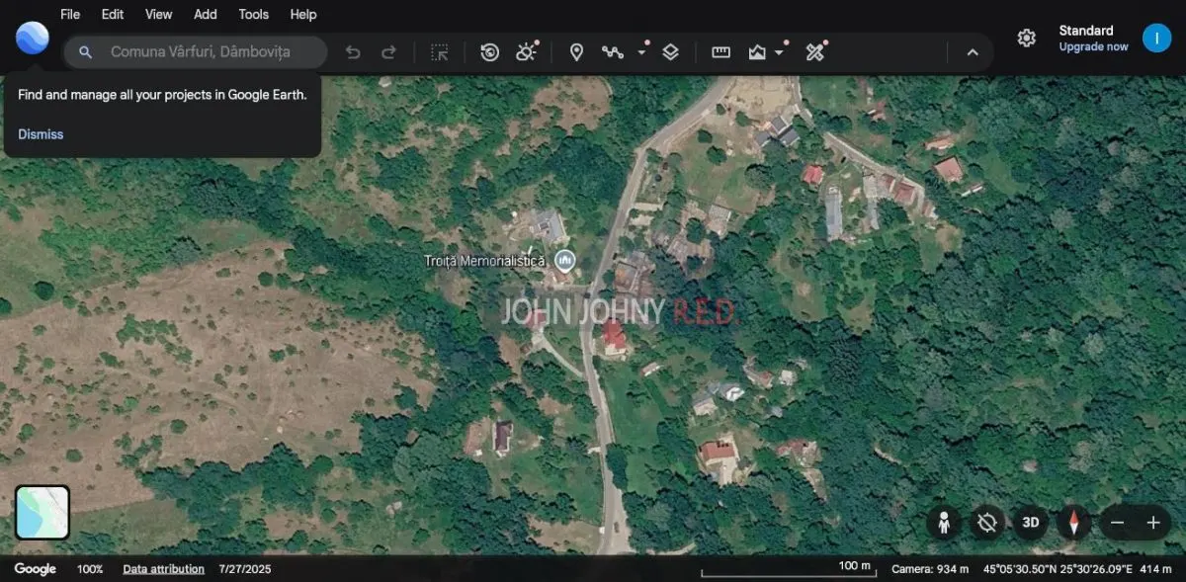Toggle the orbit rotation control
This screenshot has height=582, width=1186.
[986, 523]
